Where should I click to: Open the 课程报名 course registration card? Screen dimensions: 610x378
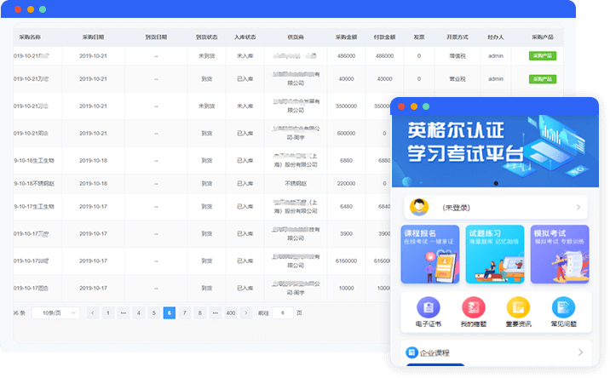pyautogui.click(x=430, y=254)
